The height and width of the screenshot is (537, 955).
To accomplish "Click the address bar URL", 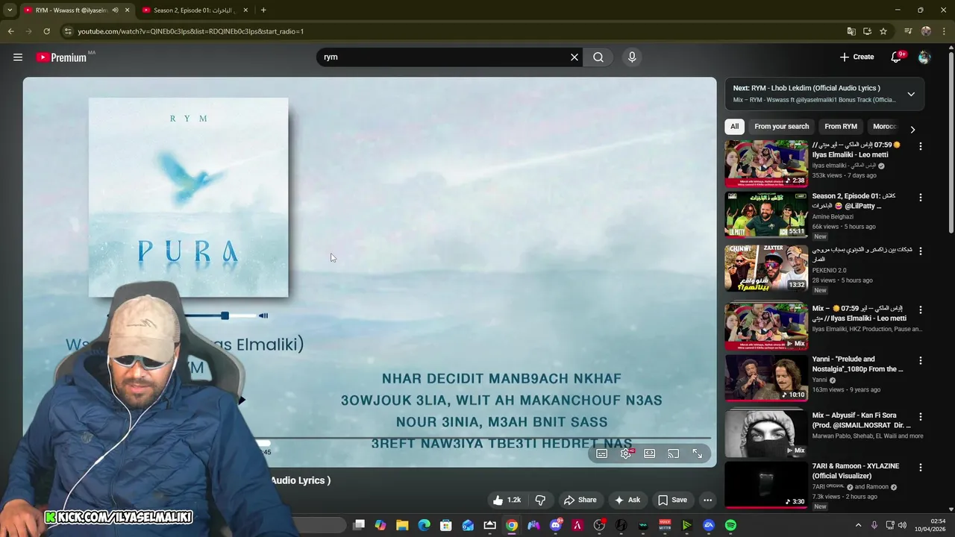I will pyautogui.click(x=190, y=31).
